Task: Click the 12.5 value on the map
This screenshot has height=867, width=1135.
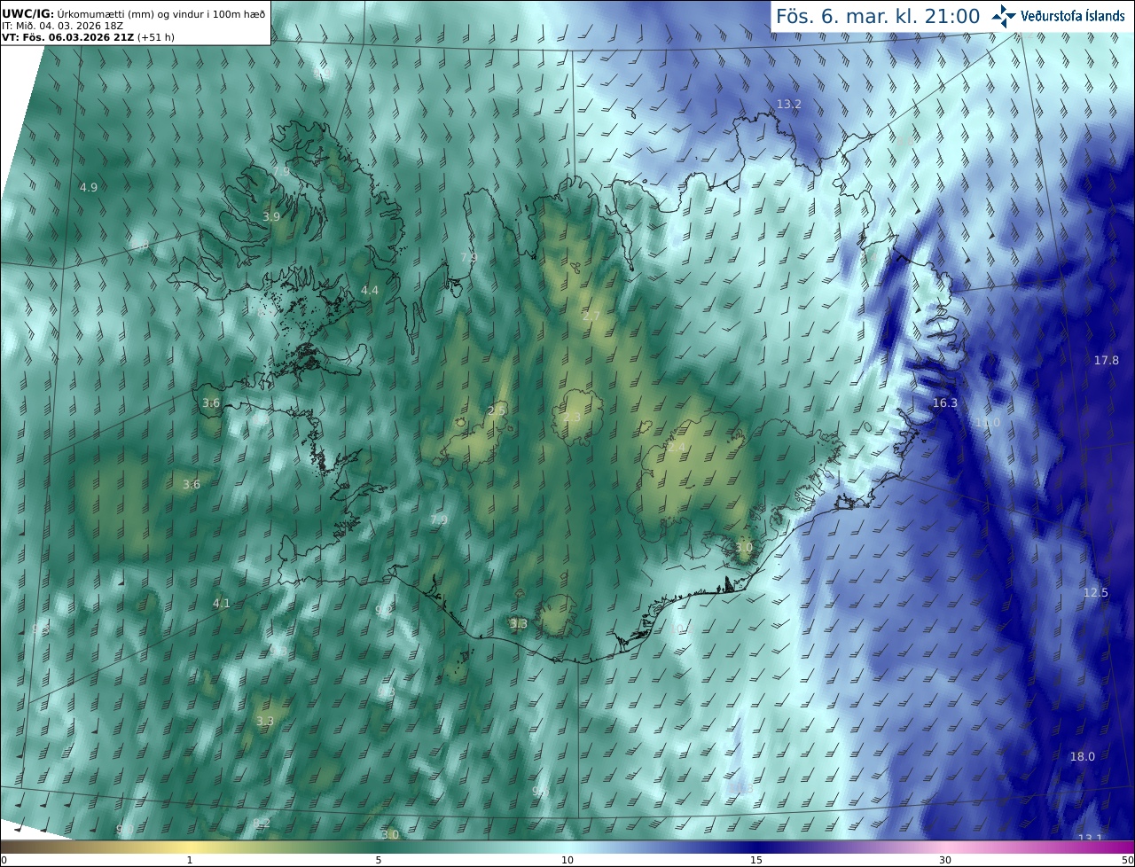Action: coord(1096,593)
